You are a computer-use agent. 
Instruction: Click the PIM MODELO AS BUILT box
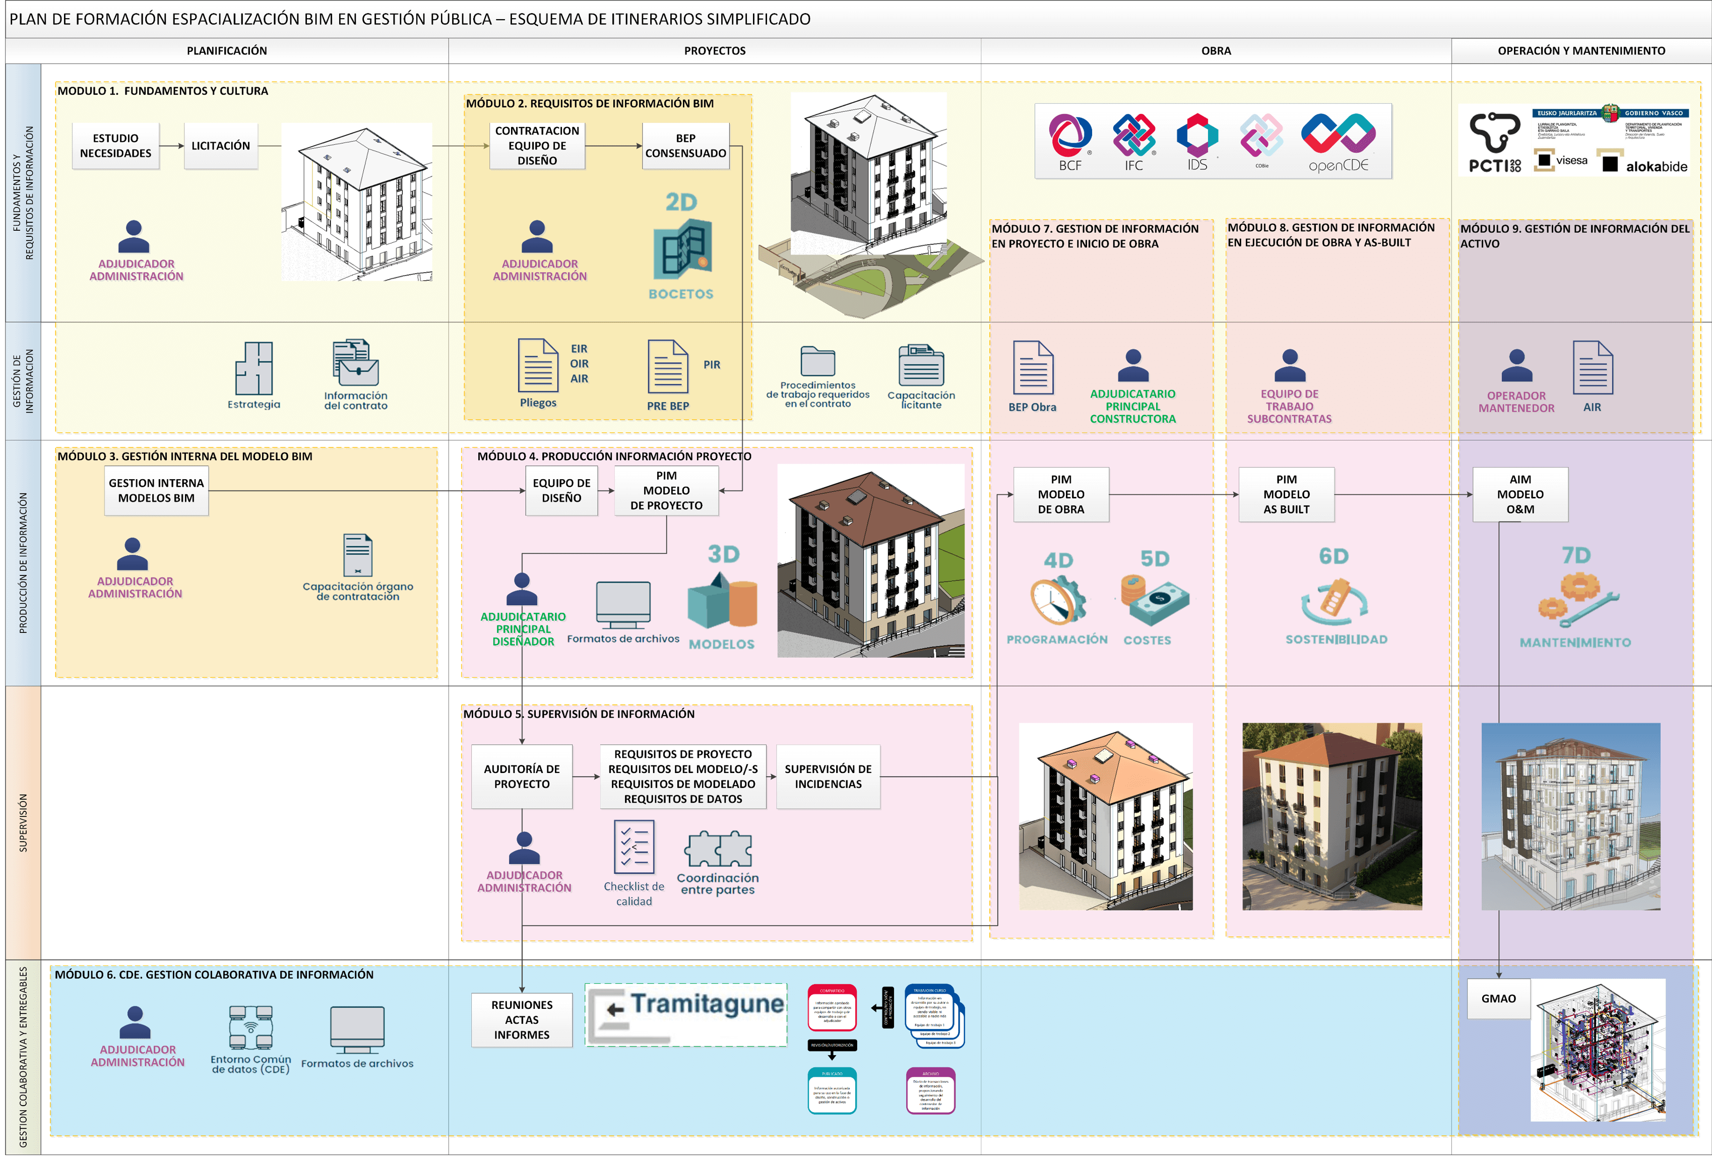(1286, 494)
